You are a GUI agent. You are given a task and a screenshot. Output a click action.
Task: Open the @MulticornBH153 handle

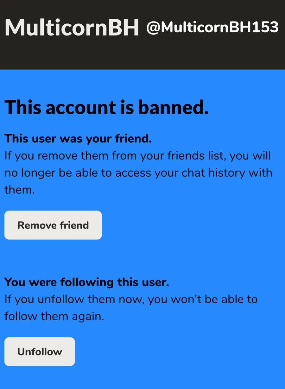tap(212, 28)
